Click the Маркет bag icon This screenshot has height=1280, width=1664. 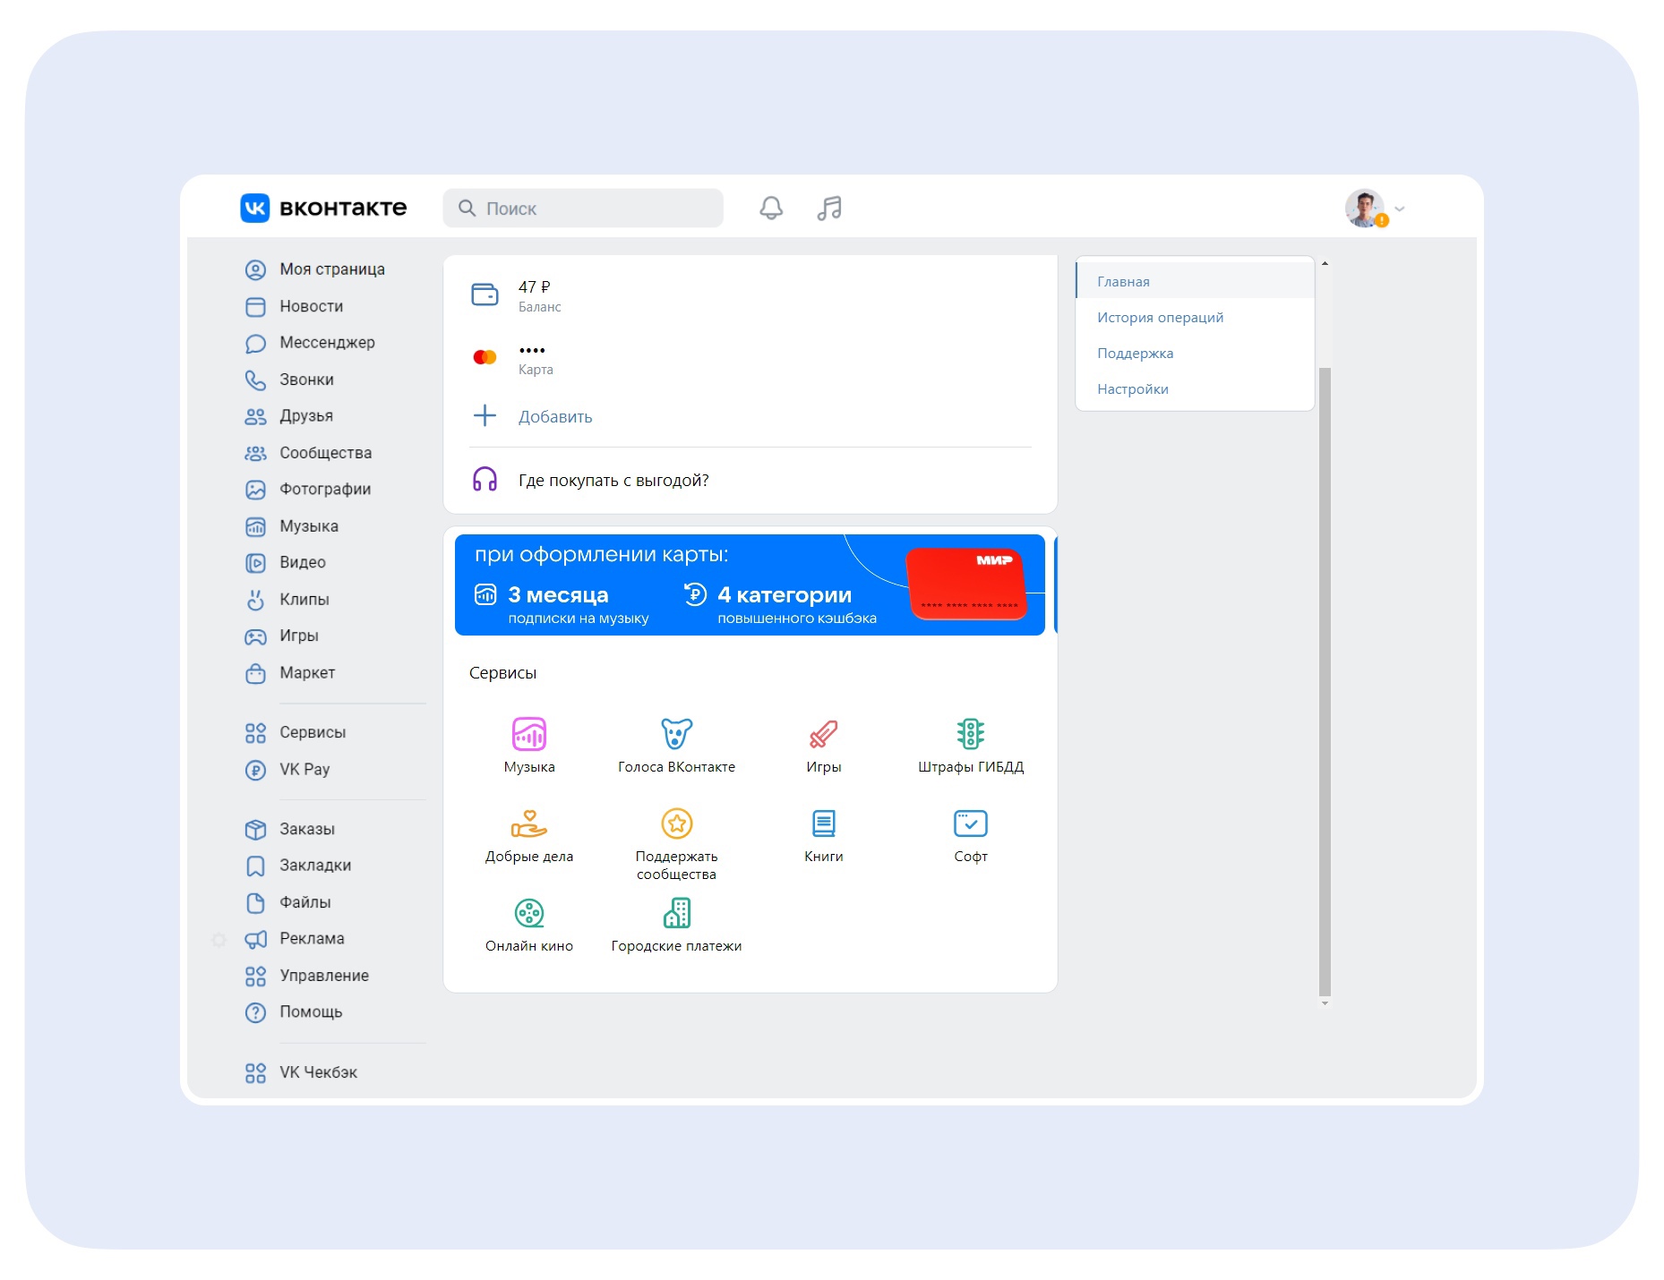click(255, 673)
